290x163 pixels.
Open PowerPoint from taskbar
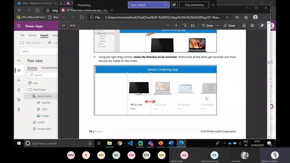point(161,143)
